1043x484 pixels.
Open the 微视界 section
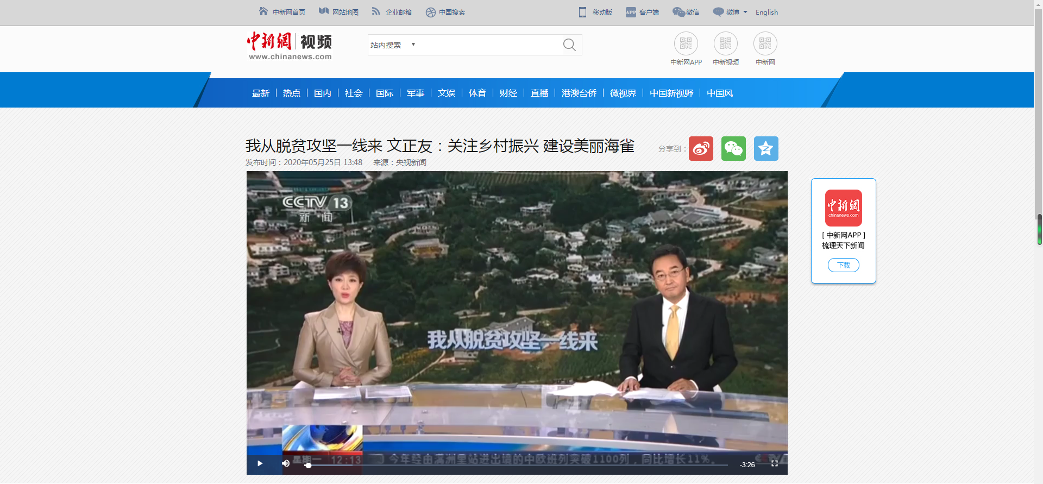click(623, 93)
